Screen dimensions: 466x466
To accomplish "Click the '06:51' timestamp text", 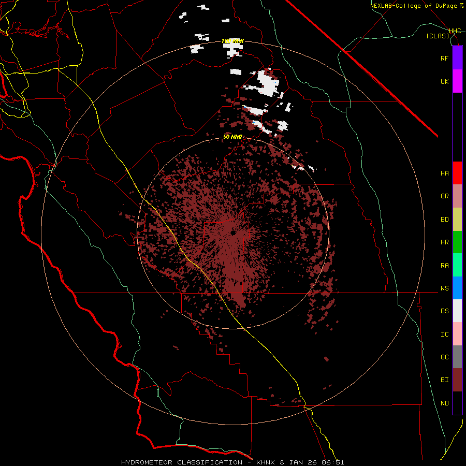I will [333, 462].
